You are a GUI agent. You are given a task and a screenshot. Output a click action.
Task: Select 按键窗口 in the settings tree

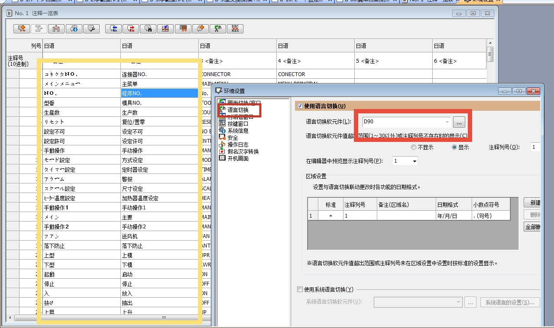tap(238, 124)
